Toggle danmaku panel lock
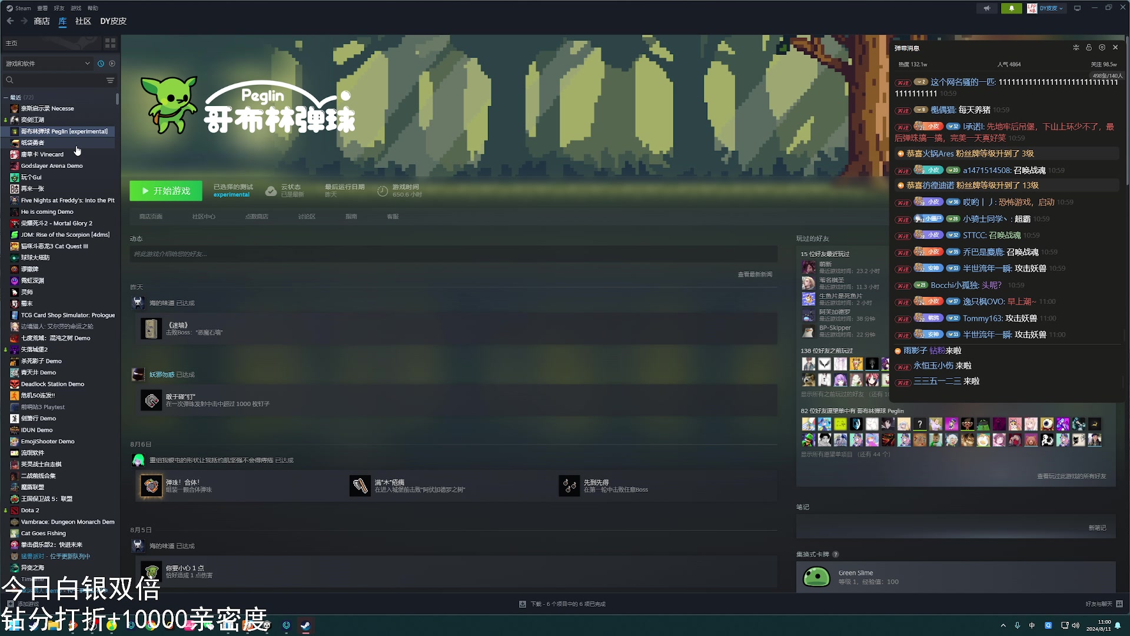 pos(1089,48)
